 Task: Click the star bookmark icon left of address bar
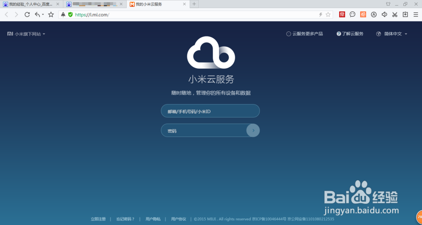[51, 14]
